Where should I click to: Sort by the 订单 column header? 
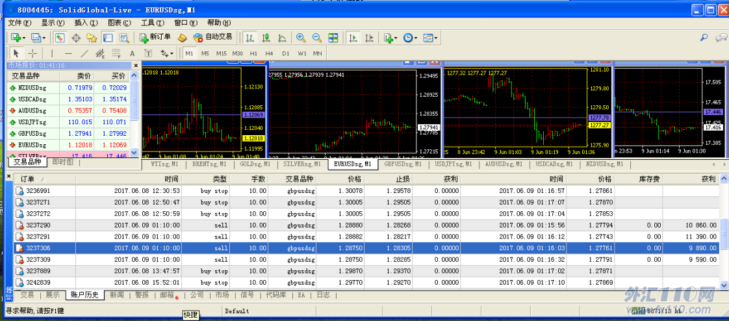pyautogui.click(x=45, y=179)
